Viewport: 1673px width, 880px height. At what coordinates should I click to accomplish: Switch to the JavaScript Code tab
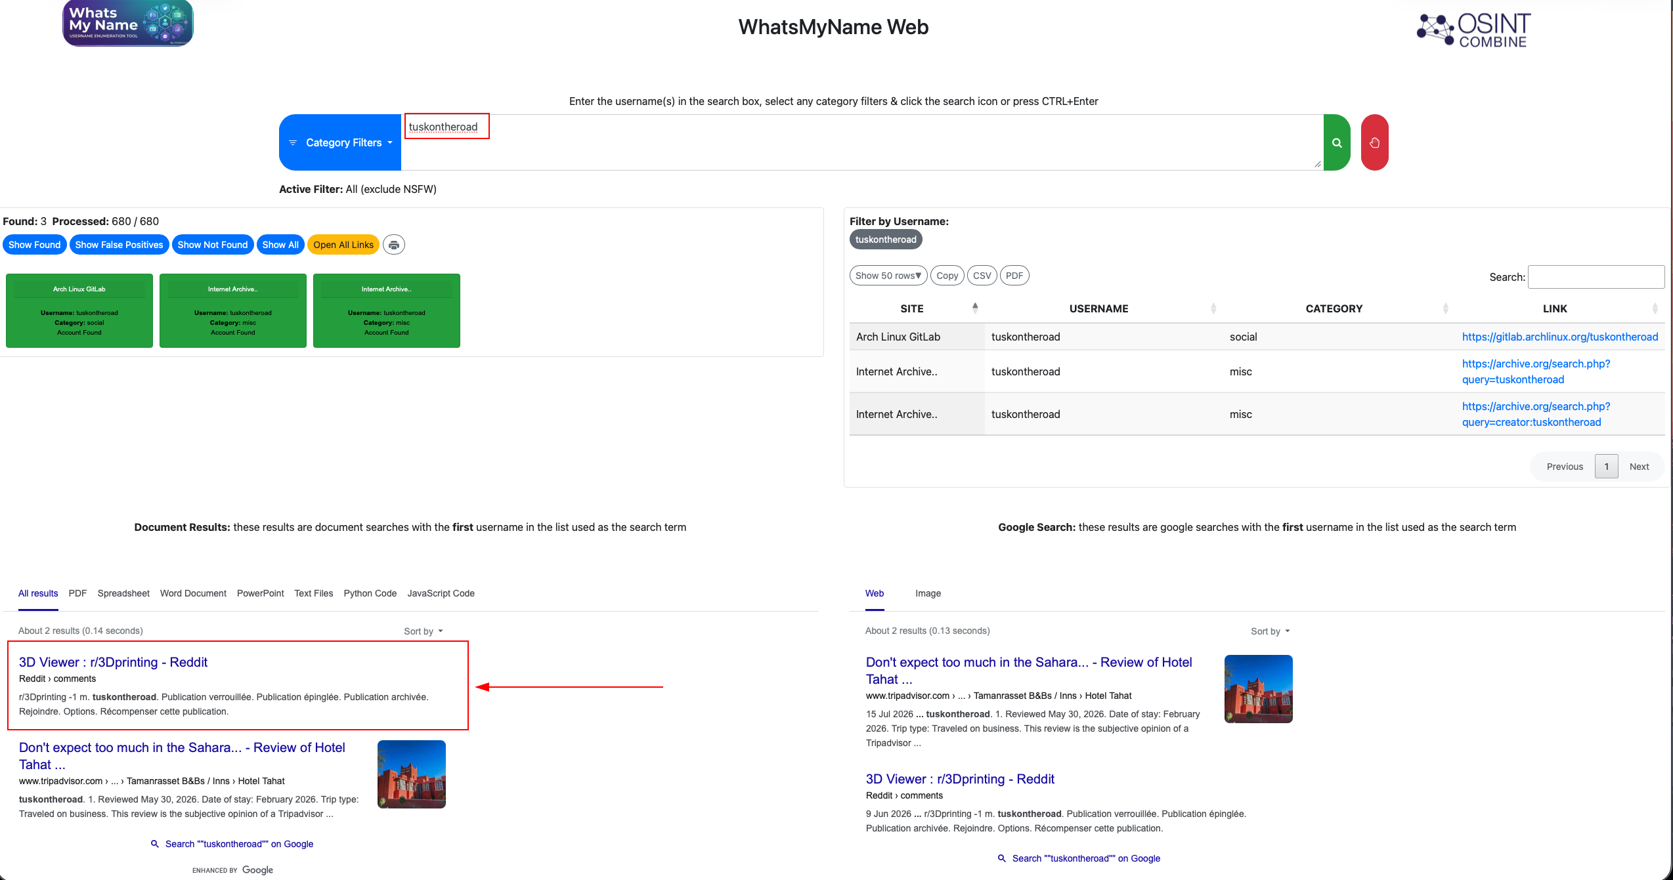coord(441,593)
